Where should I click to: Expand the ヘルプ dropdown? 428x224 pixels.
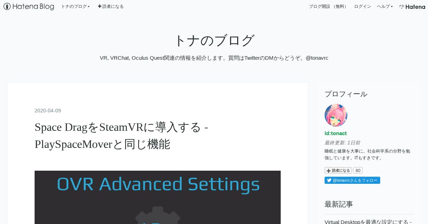tap(385, 6)
